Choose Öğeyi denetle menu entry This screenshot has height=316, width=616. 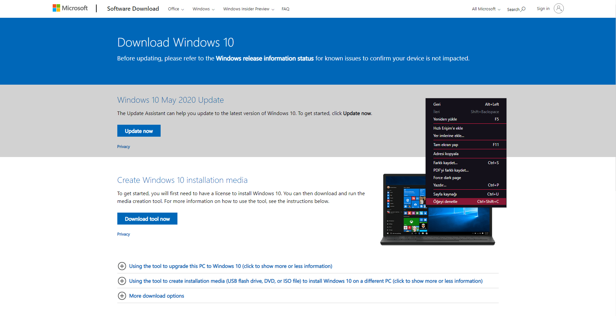coord(466,202)
